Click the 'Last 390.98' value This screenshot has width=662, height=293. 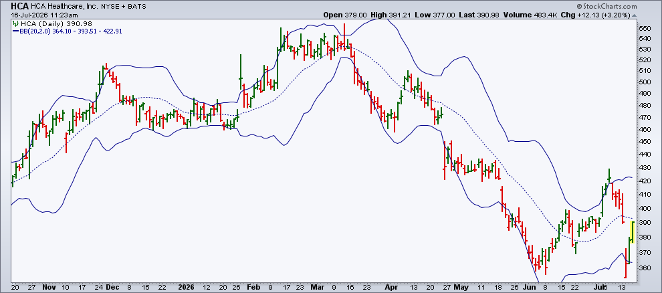pos(479,15)
